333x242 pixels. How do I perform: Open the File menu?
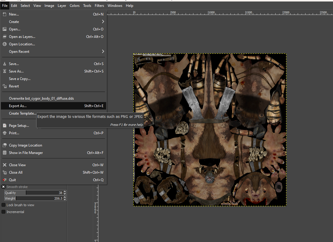click(5, 6)
